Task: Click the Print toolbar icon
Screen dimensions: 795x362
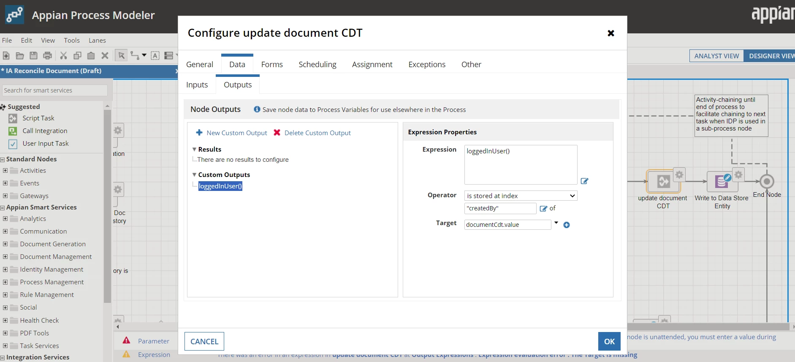Action: [48, 55]
